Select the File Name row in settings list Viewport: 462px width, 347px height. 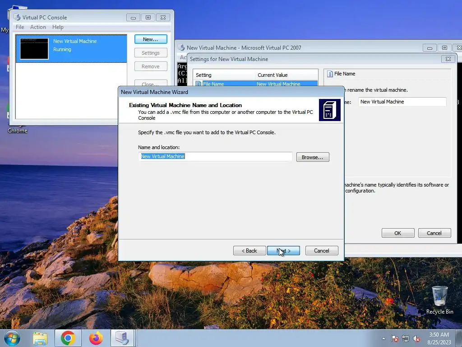tap(256, 84)
